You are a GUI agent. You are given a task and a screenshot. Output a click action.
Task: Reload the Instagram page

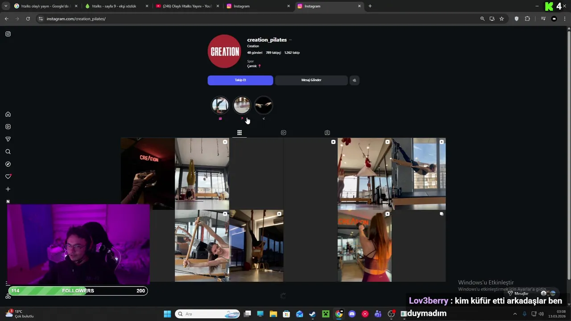click(28, 19)
